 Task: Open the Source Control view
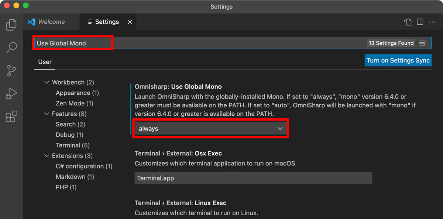[x=11, y=70]
